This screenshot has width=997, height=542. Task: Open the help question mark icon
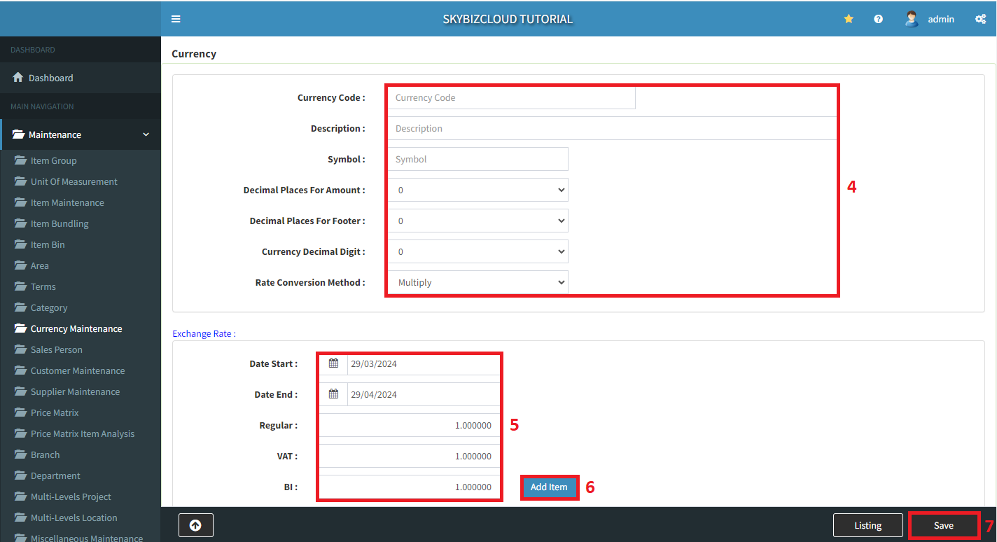tap(878, 19)
